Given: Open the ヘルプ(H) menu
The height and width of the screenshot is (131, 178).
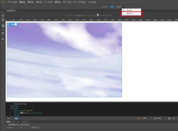Looking at the screenshot, I should point(92,2).
